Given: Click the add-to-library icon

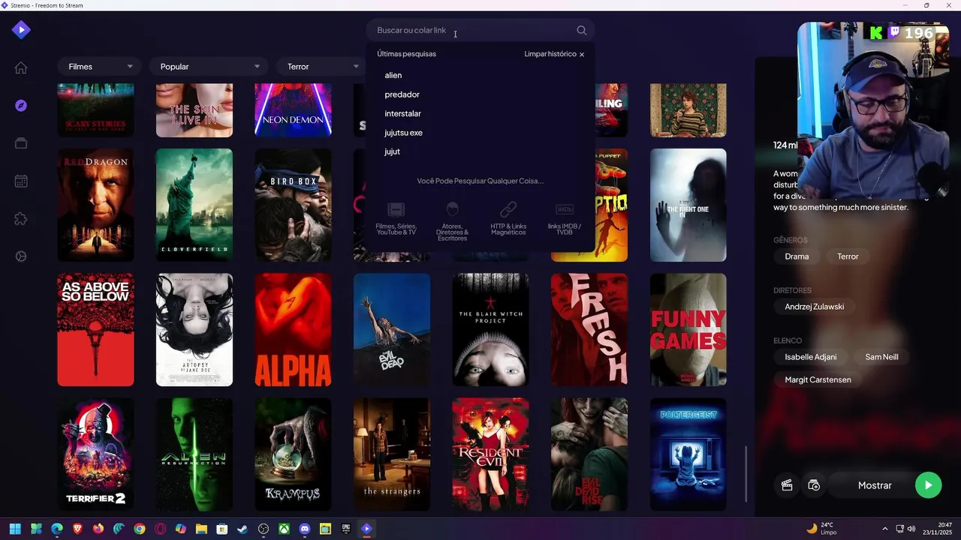Looking at the screenshot, I should click(814, 485).
